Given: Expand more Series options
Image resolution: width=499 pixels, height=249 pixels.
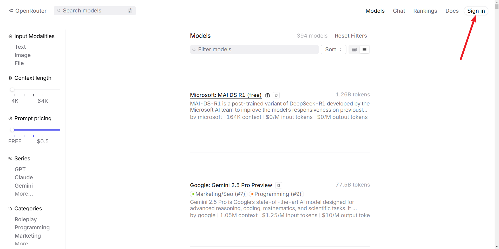Looking at the screenshot, I should pos(24,194).
